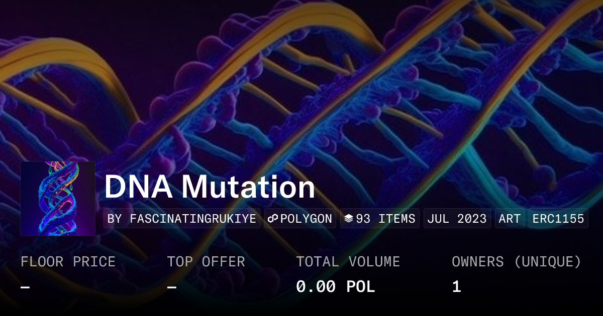Screen dimensions: 603x316
Task: Click the OWNERS (UNIQUE) label
Action: pyautogui.click(x=517, y=262)
